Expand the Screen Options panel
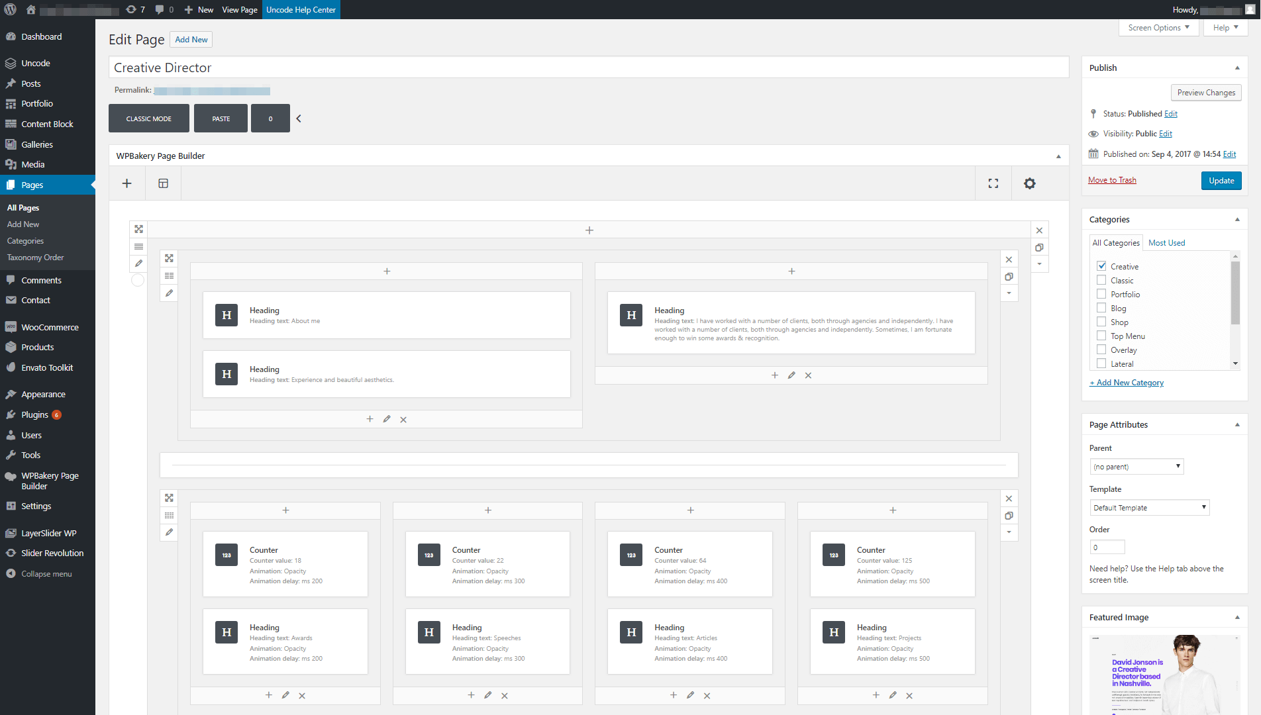1261x715 pixels. click(x=1158, y=28)
